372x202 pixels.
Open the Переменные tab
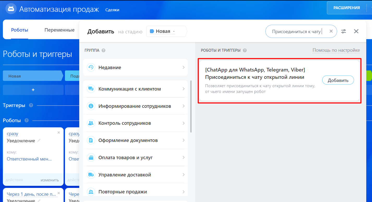point(59,30)
